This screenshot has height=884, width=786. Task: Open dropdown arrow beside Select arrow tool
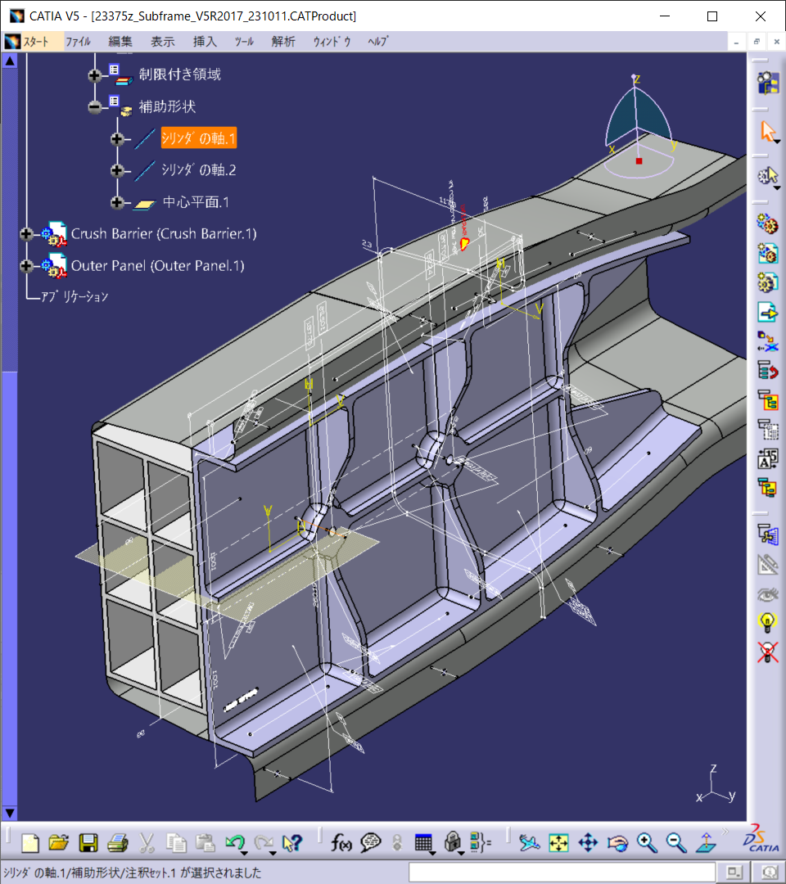pyautogui.click(x=778, y=142)
